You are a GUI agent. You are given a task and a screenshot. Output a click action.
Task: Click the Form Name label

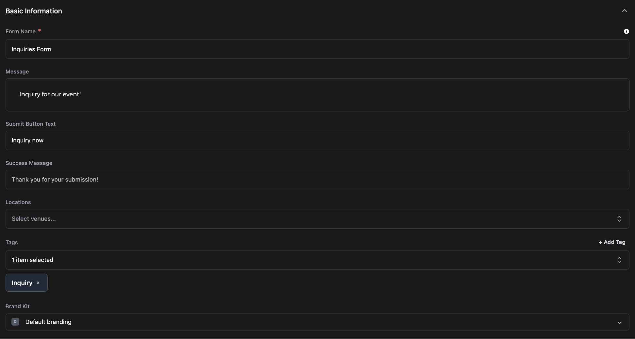tap(21, 32)
